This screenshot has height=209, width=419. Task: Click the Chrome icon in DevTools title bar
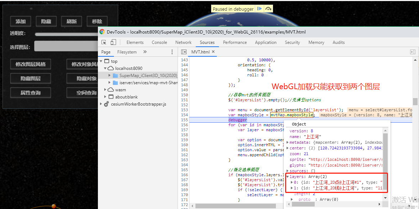point(102,32)
